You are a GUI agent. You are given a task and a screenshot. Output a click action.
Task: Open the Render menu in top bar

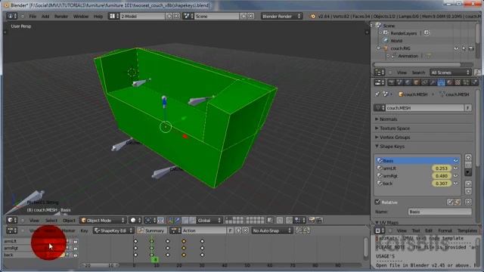tap(61, 16)
